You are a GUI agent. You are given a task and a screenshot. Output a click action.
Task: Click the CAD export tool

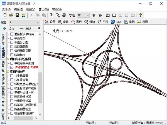point(116,22)
